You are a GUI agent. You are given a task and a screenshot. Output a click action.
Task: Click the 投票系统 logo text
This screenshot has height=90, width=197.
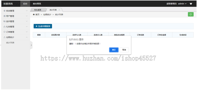8,4
